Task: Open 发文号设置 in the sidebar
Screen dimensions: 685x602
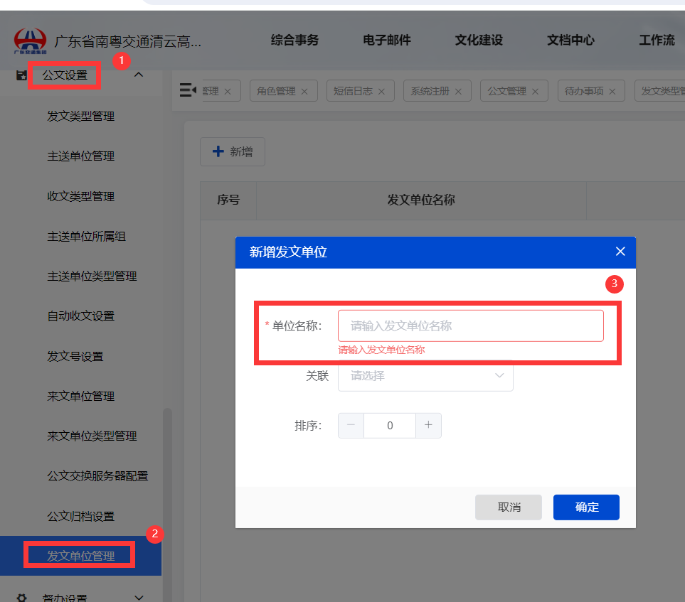Action: pyautogui.click(x=75, y=356)
